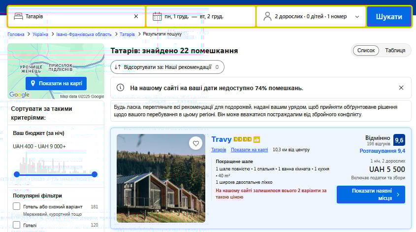The image size is (416, 232).
Task: Dismiss the 74% unavailable notice
Action: (401, 88)
